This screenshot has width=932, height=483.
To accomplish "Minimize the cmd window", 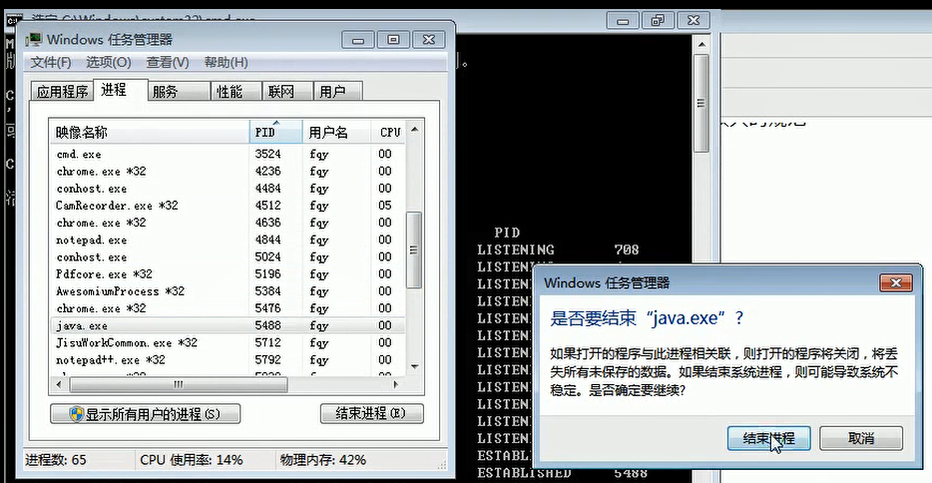I will coord(623,21).
